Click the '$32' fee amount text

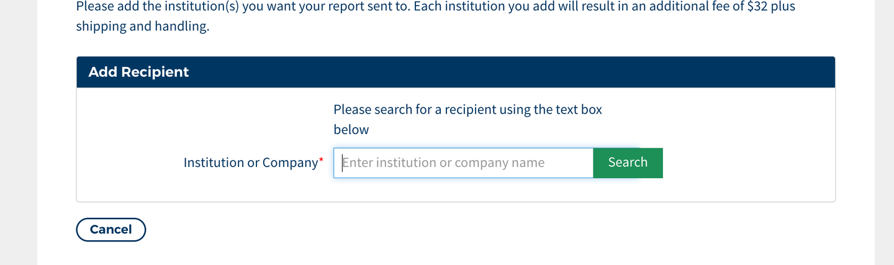[x=759, y=7]
